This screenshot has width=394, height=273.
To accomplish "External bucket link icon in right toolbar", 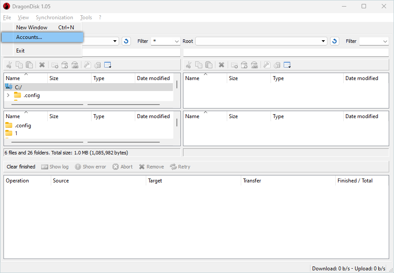I will 254,65.
